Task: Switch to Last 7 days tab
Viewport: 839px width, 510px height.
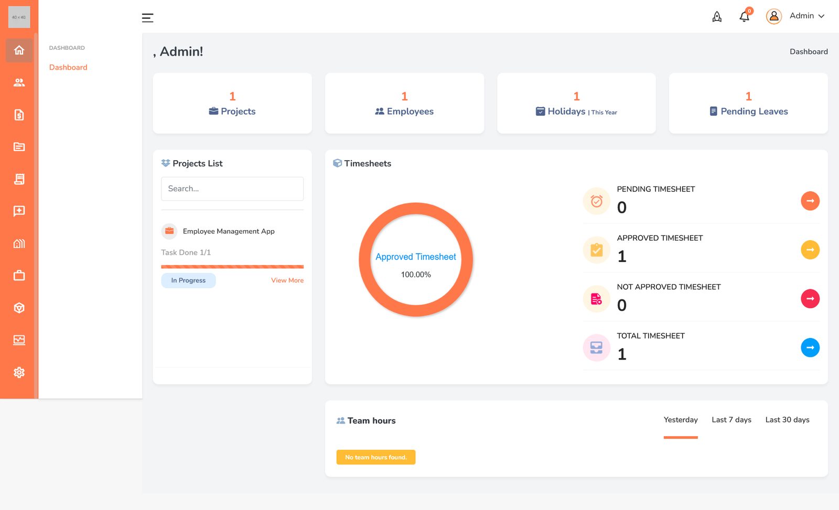Action: [x=732, y=420]
